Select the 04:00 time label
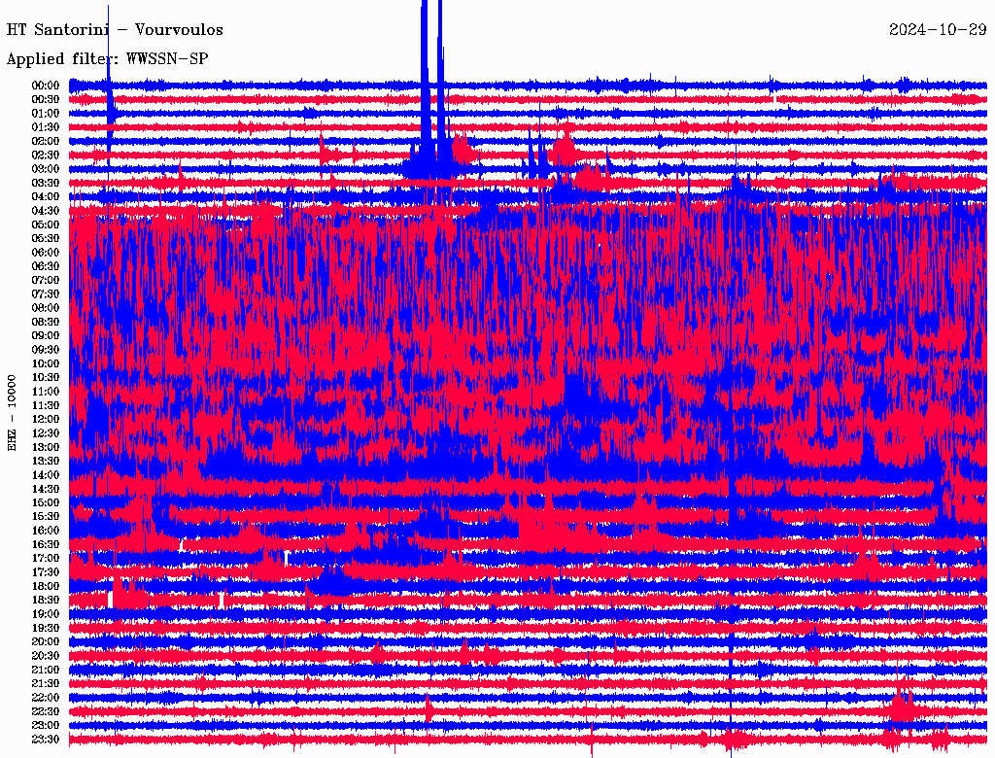Image resolution: width=995 pixels, height=758 pixels. (45, 197)
